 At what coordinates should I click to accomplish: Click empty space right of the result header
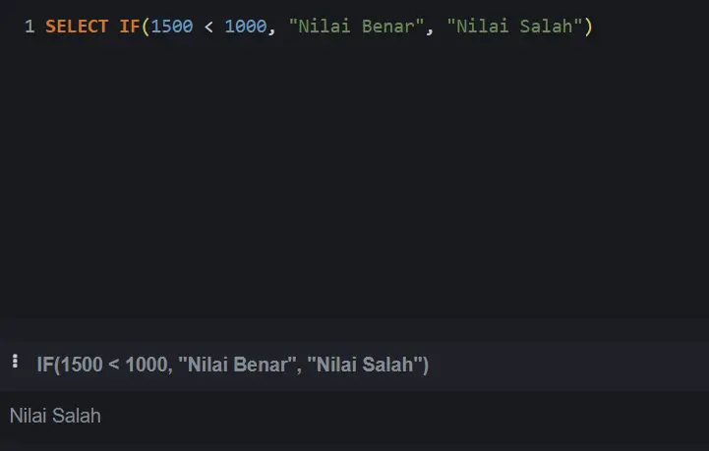567,366
